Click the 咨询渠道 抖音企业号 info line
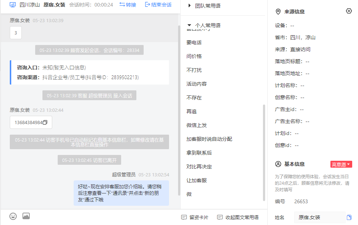This screenshot has height=225, width=358. pos(78,77)
